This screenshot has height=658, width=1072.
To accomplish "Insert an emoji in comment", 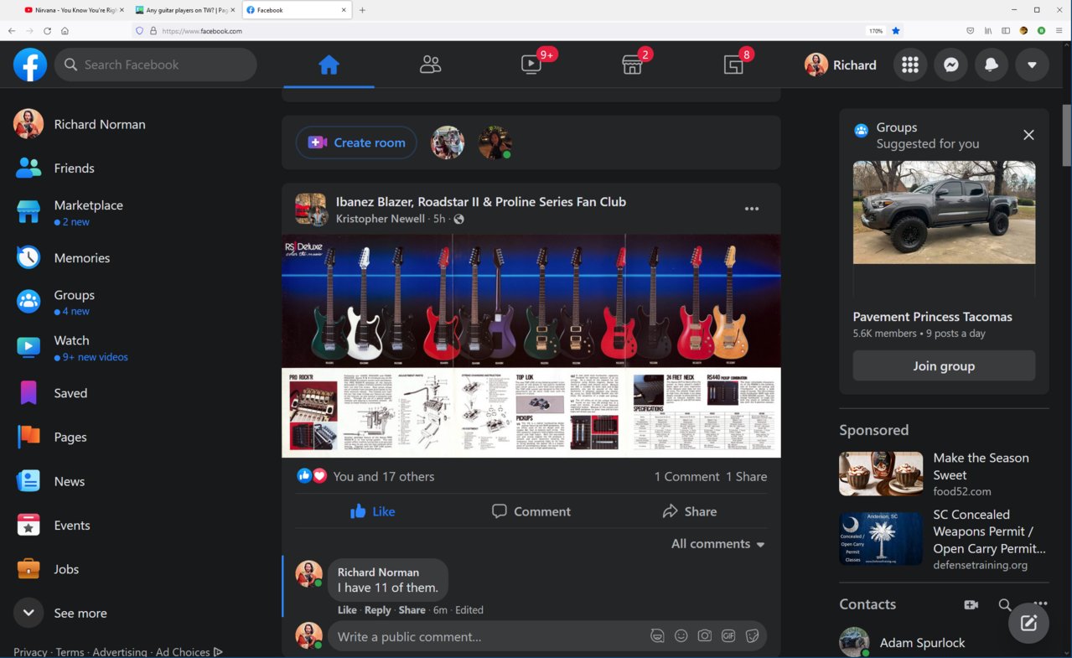I will point(681,636).
